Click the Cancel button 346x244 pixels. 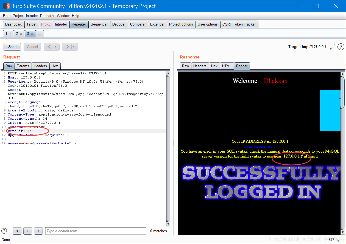32,47
